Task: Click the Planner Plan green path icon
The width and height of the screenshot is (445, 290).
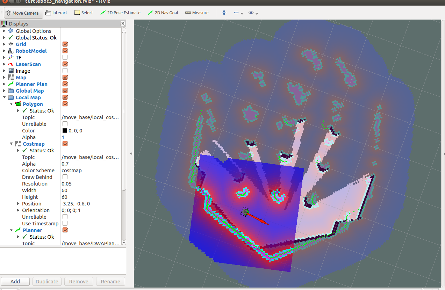Action: pos(10,84)
